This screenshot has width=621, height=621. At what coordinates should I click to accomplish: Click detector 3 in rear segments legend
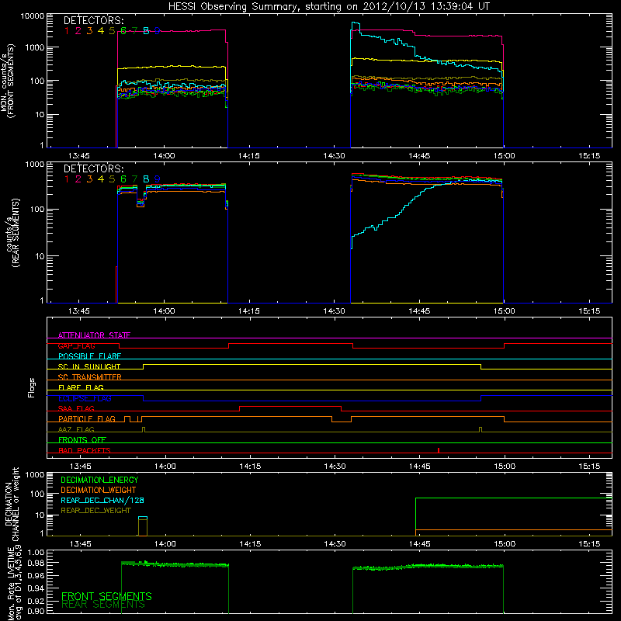pyautogui.click(x=89, y=179)
